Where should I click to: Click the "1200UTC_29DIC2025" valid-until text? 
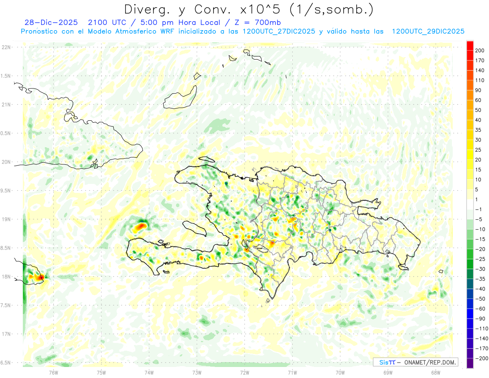pyautogui.click(x=428, y=31)
